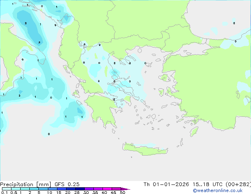Click the '0.1' legend scale value
This screenshot has height=194, width=251.
click(x=4, y=192)
